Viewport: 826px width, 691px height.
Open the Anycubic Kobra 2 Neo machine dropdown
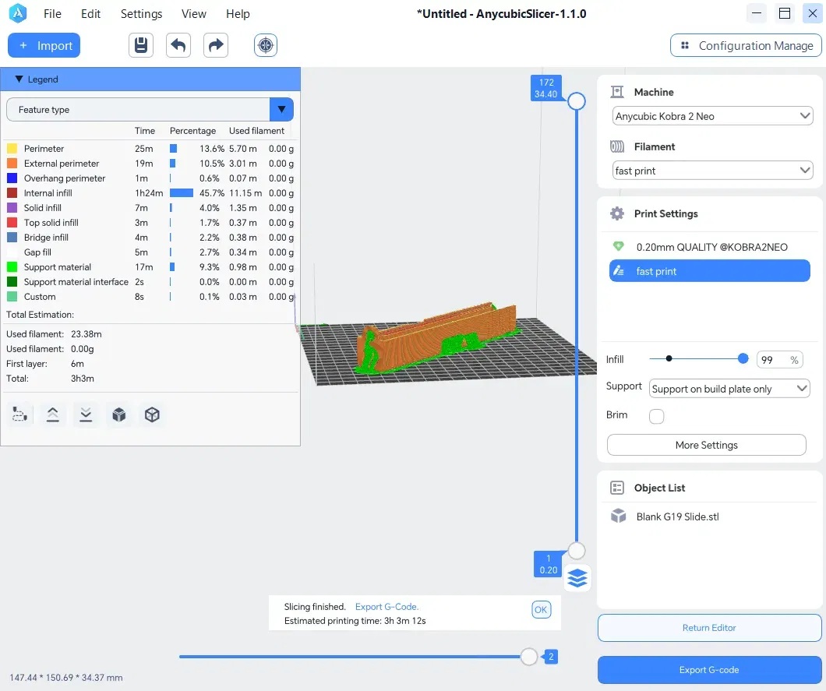coord(712,116)
